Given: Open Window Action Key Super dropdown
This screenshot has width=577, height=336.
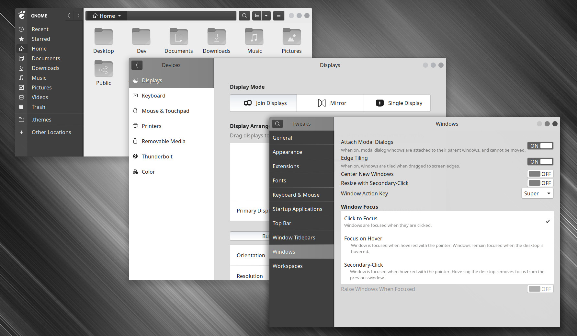Looking at the screenshot, I should point(537,193).
